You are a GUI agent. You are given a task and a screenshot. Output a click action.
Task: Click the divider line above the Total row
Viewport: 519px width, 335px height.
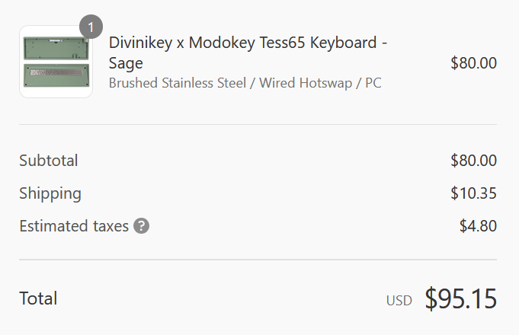click(258, 260)
